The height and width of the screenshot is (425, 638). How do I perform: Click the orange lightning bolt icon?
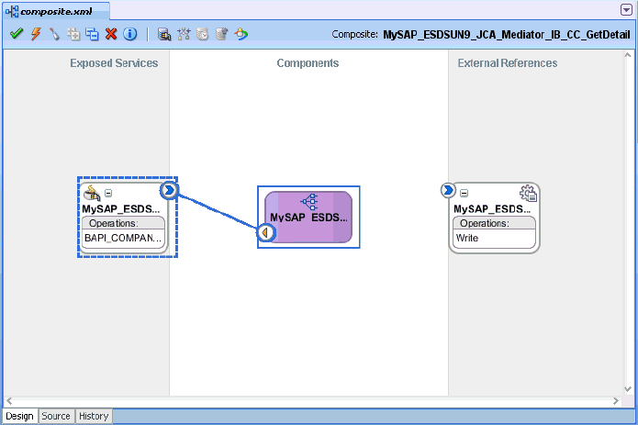click(36, 34)
